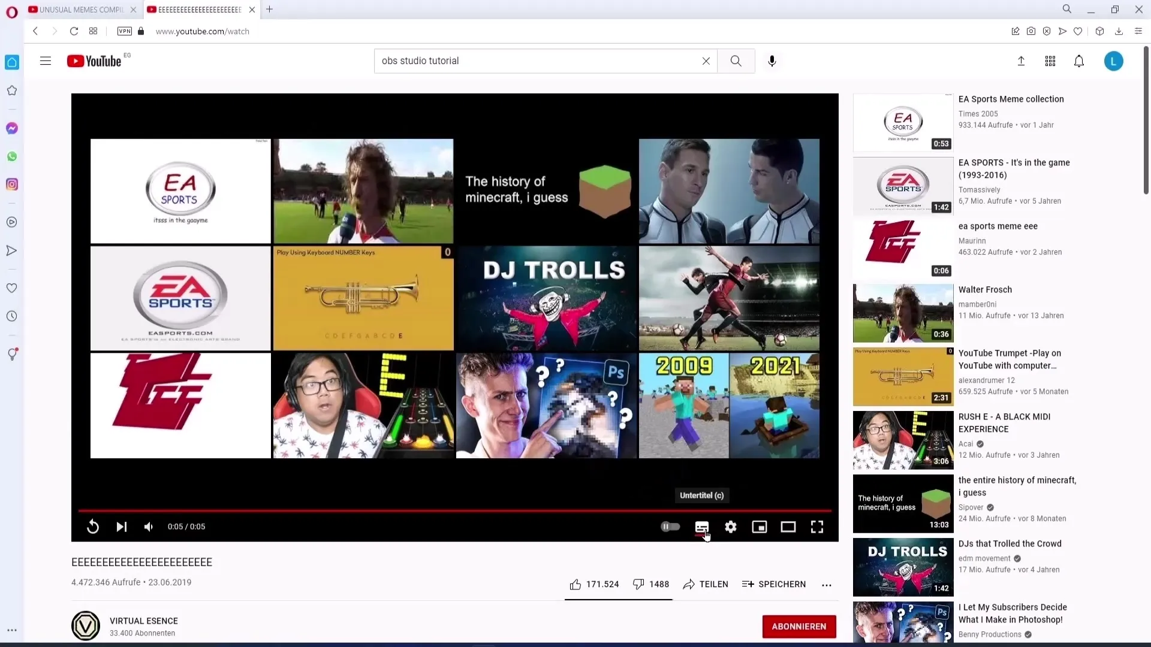Image resolution: width=1151 pixels, height=647 pixels.
Task: Open YouTube hamburger menu
Action: point(46,61)
